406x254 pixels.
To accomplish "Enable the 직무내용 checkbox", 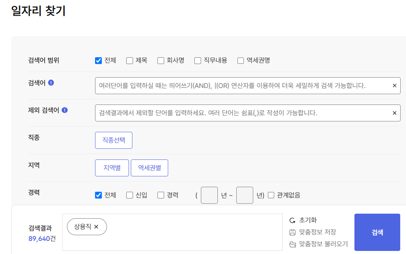I will click(198, 61).
